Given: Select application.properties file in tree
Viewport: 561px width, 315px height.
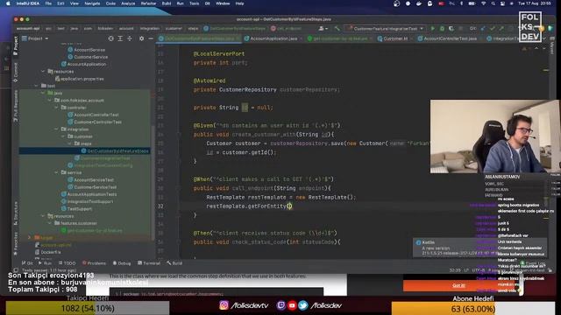Looking at the screenshot, I should (x=79, y=79).
